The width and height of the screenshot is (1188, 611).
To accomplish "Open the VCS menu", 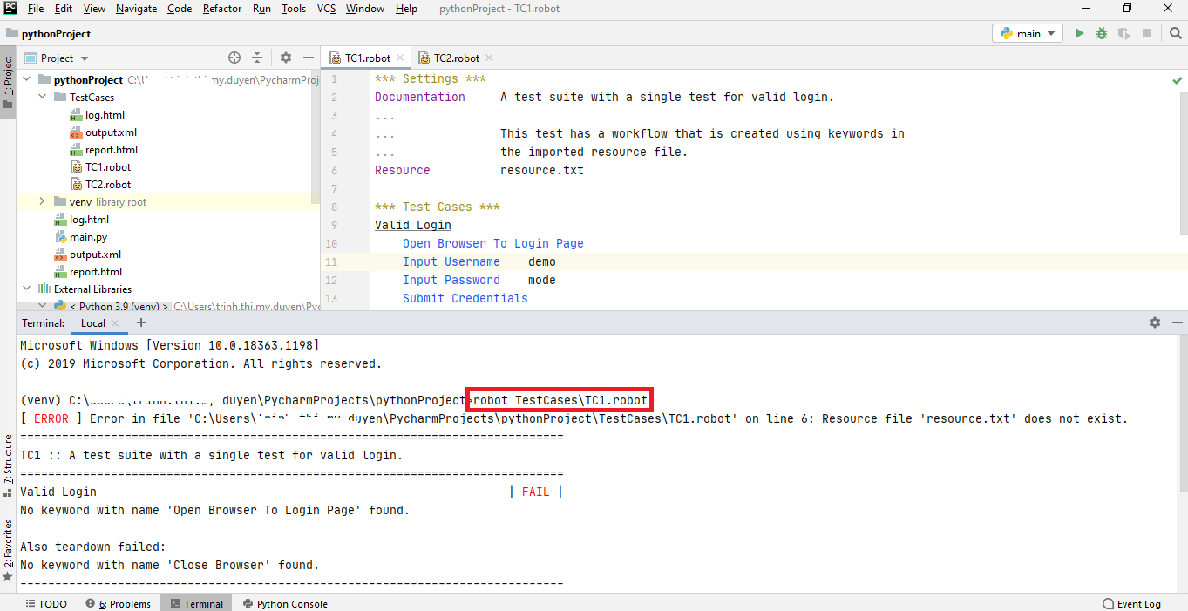I will click(x=326, y=9).
